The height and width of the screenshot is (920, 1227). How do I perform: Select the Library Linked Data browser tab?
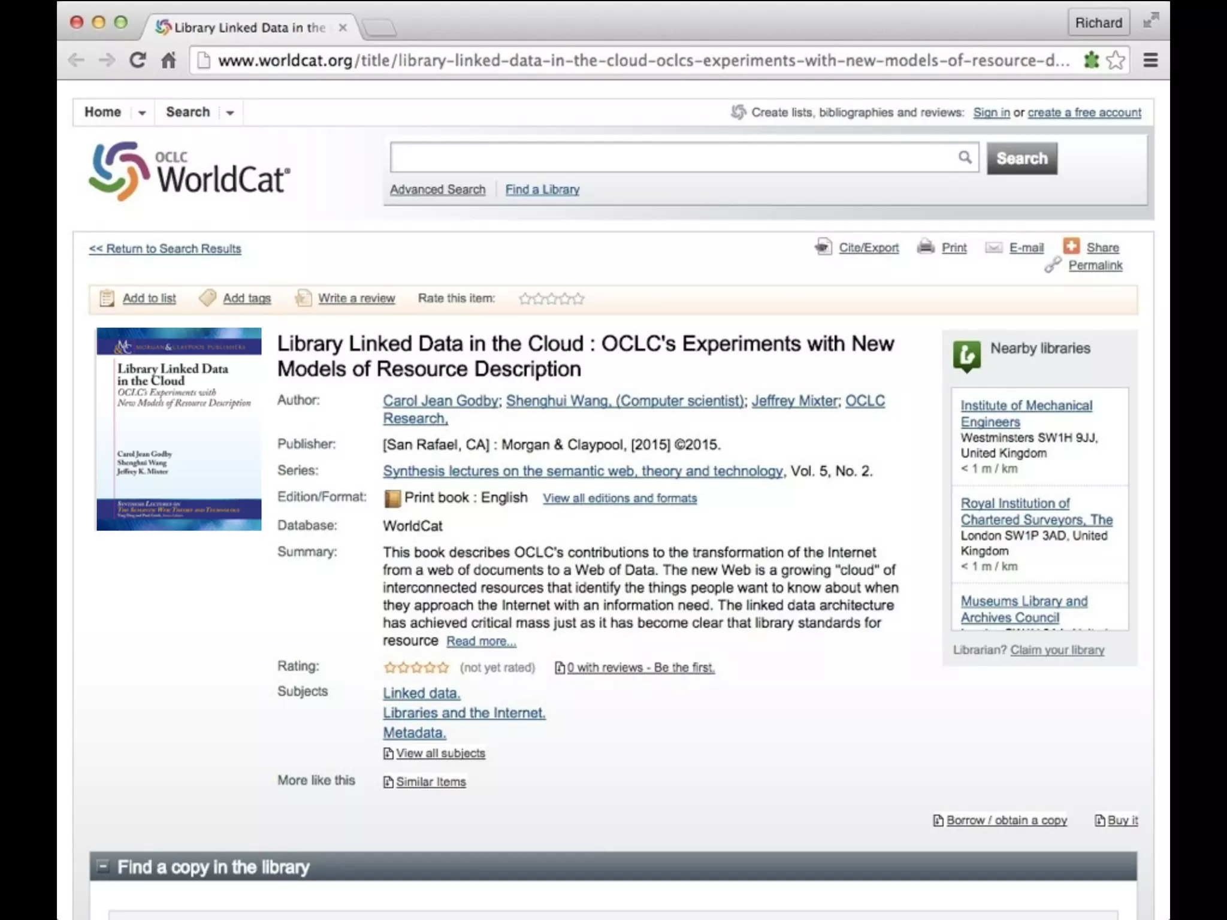click(x=250, y=28)
